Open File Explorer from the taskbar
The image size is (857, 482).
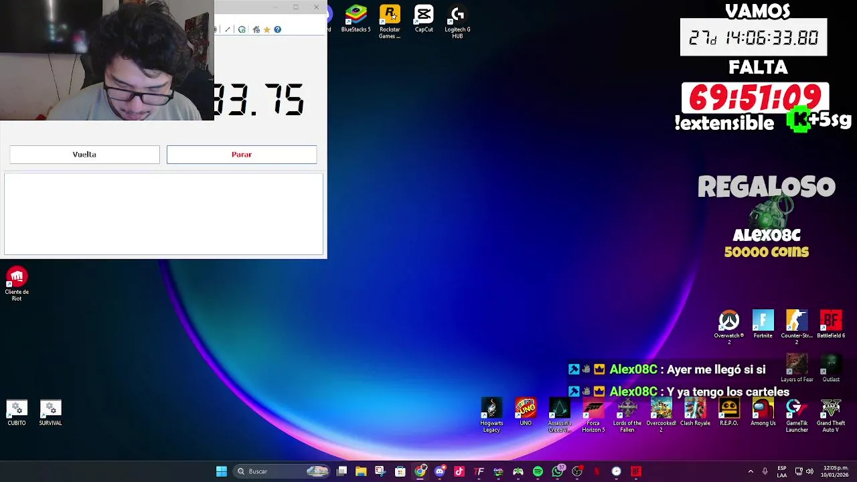[x=361, y=471]
